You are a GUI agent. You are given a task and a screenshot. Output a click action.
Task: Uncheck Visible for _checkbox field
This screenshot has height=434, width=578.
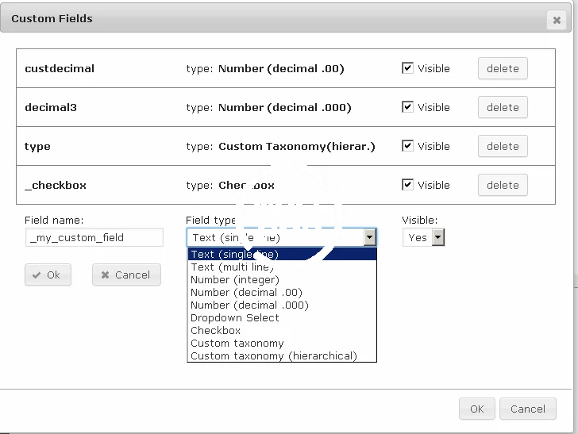click(x=408, y=185)
